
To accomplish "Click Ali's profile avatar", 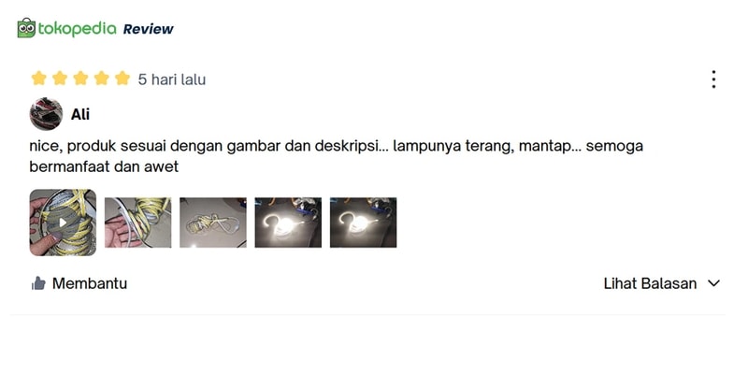I will pyautogui.click(x=46, y=114).
